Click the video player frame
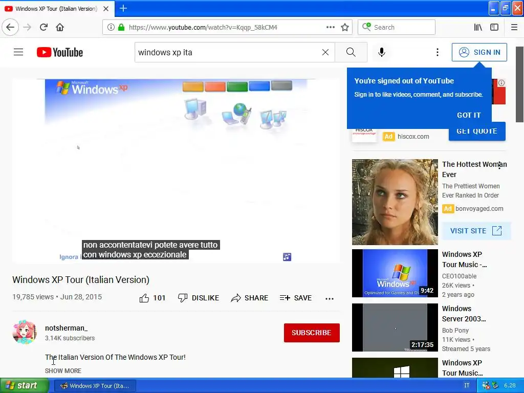Screen dimensions: 524x393 pos(176,171)
